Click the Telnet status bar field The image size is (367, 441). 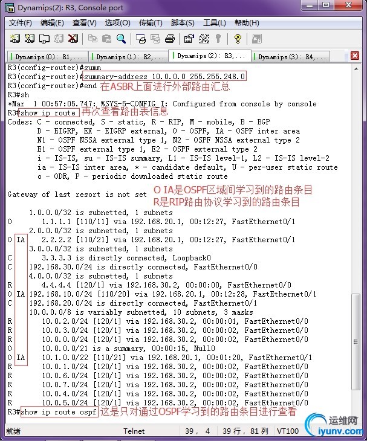[x=134, y=431]
